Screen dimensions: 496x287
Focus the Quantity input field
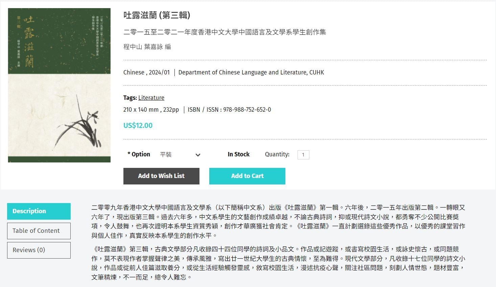pos(303,155)
